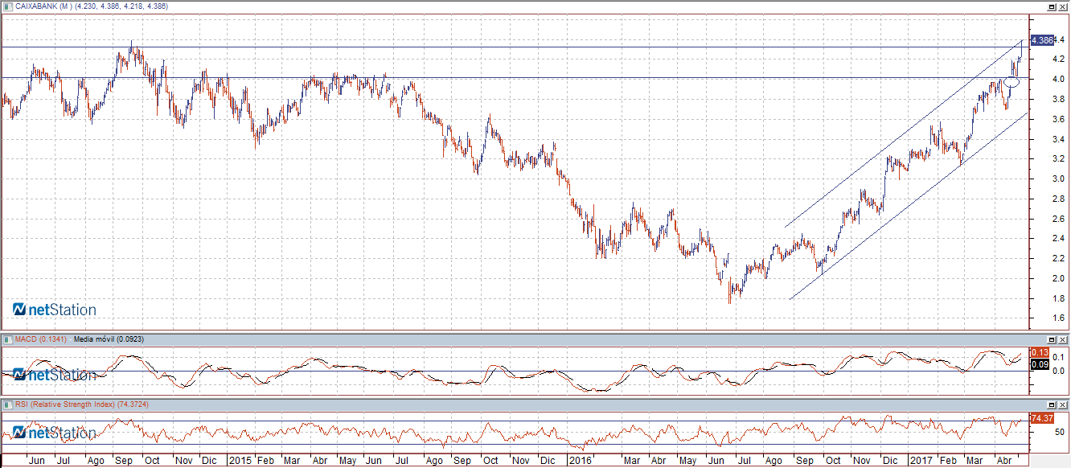Click the 4.386 current price tag
This screenshot has height=468, width=1071.
pos(1041,40)
